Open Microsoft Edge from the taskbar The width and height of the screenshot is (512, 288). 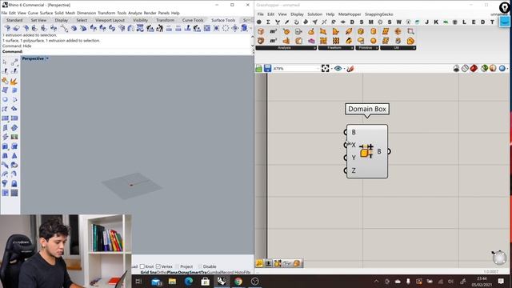(x=189, y=281)
